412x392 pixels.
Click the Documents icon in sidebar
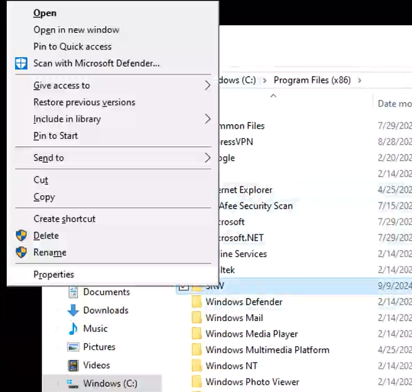pyautogui.click(x=73, y=292)
